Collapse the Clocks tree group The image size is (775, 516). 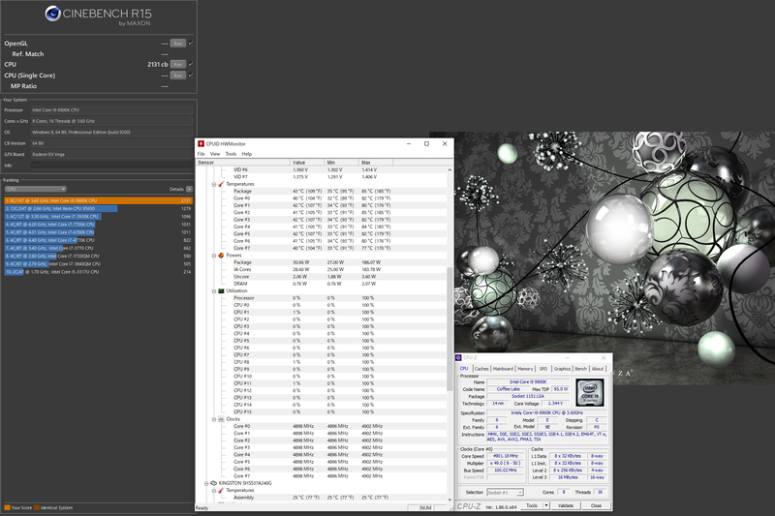(214, 419)
